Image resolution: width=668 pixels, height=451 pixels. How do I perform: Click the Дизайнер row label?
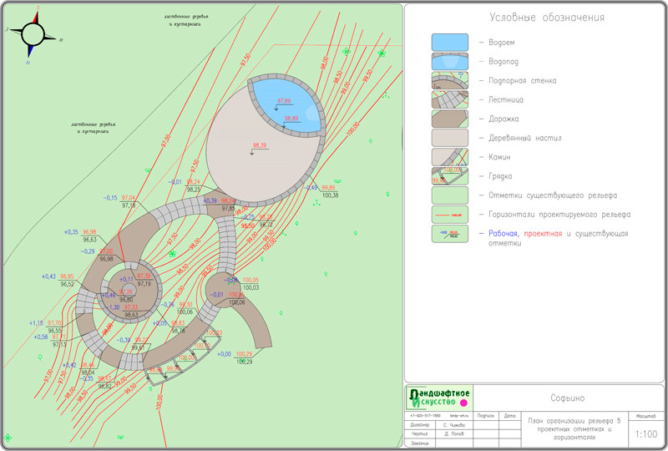tap(419, 425)
